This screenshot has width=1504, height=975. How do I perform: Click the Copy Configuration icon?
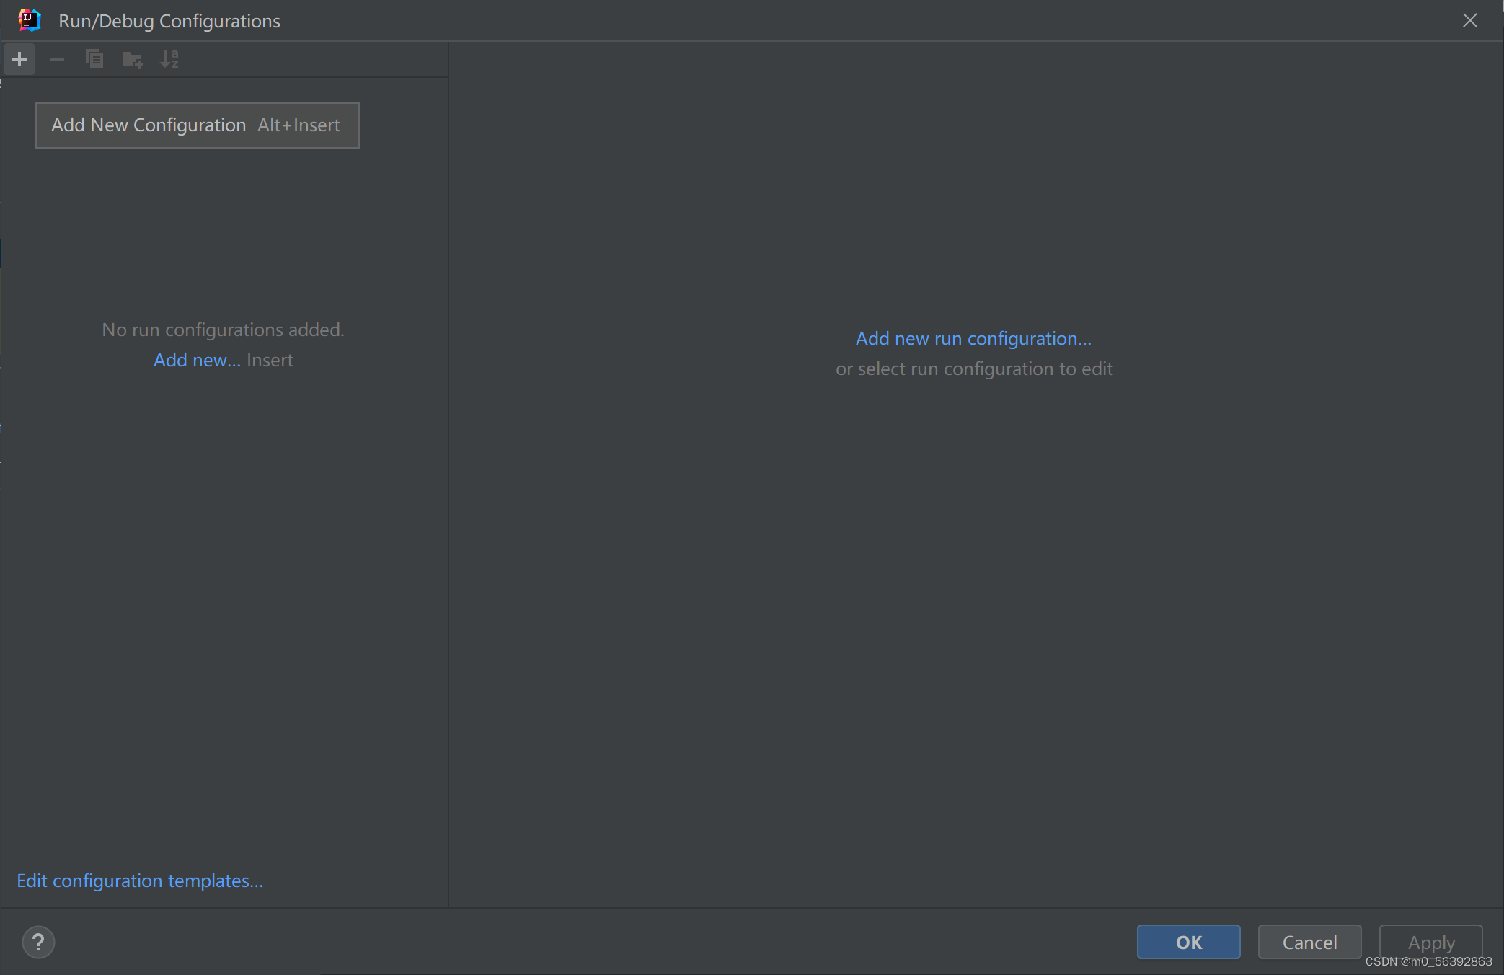tap(94, 59)
